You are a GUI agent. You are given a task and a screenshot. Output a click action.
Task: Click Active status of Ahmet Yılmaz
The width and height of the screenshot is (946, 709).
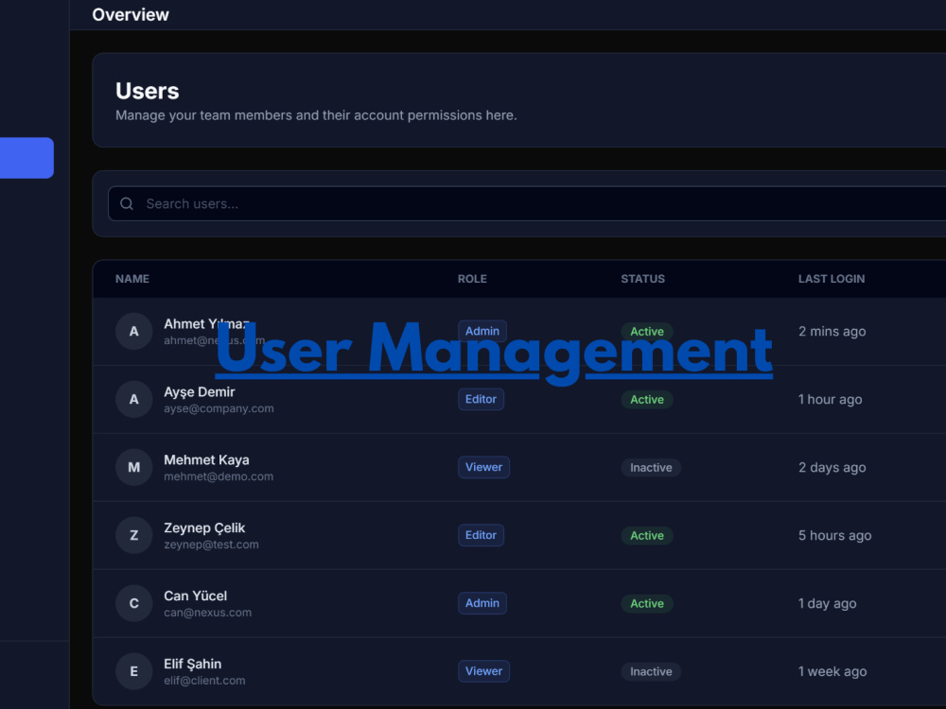[647, 332]
